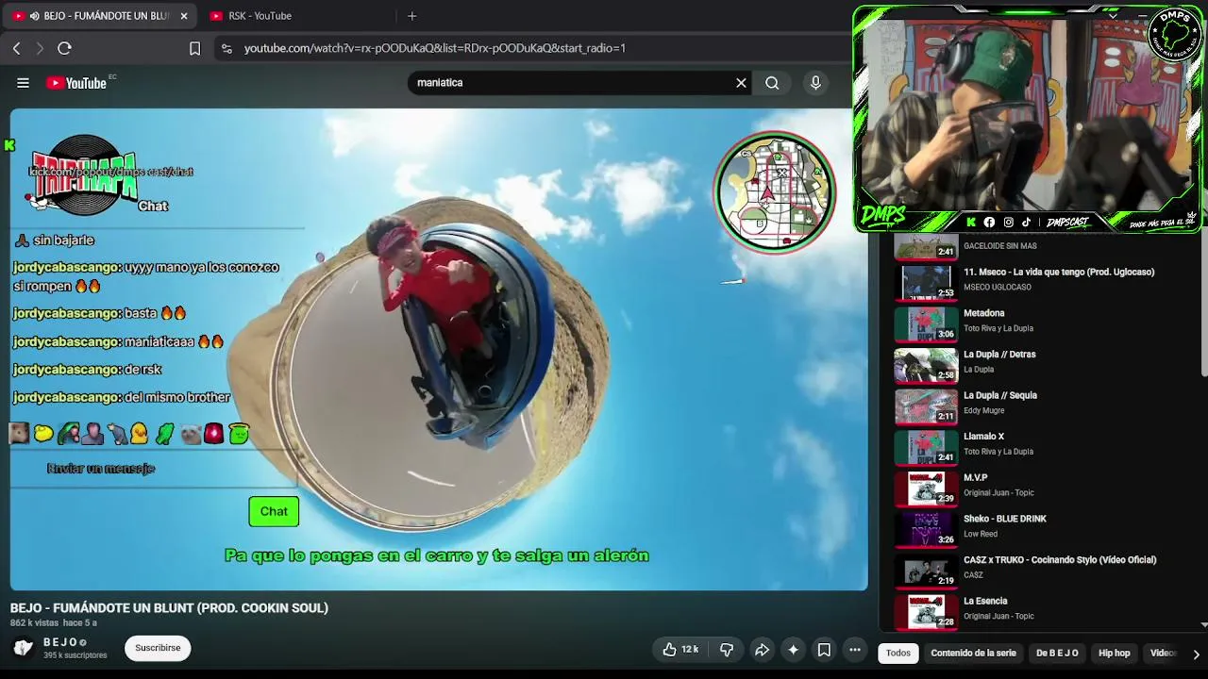Open a new browser tab
1208x679 pixels.
coord(411,16)
